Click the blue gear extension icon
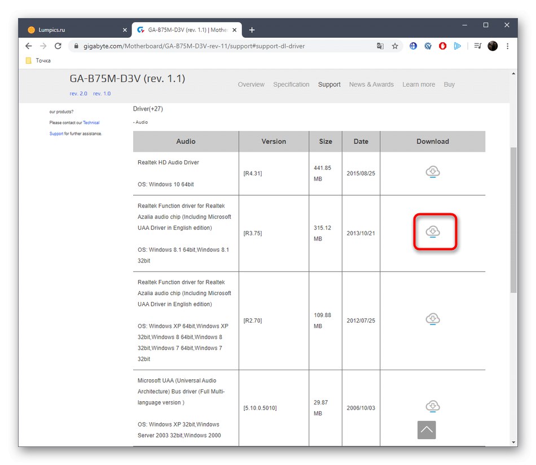This screenshot has width=536, height=465. click(428, 46)
